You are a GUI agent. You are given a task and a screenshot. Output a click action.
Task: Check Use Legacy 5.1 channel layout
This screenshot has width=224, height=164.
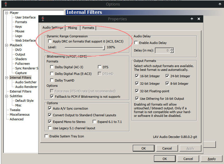click(50, 128)
